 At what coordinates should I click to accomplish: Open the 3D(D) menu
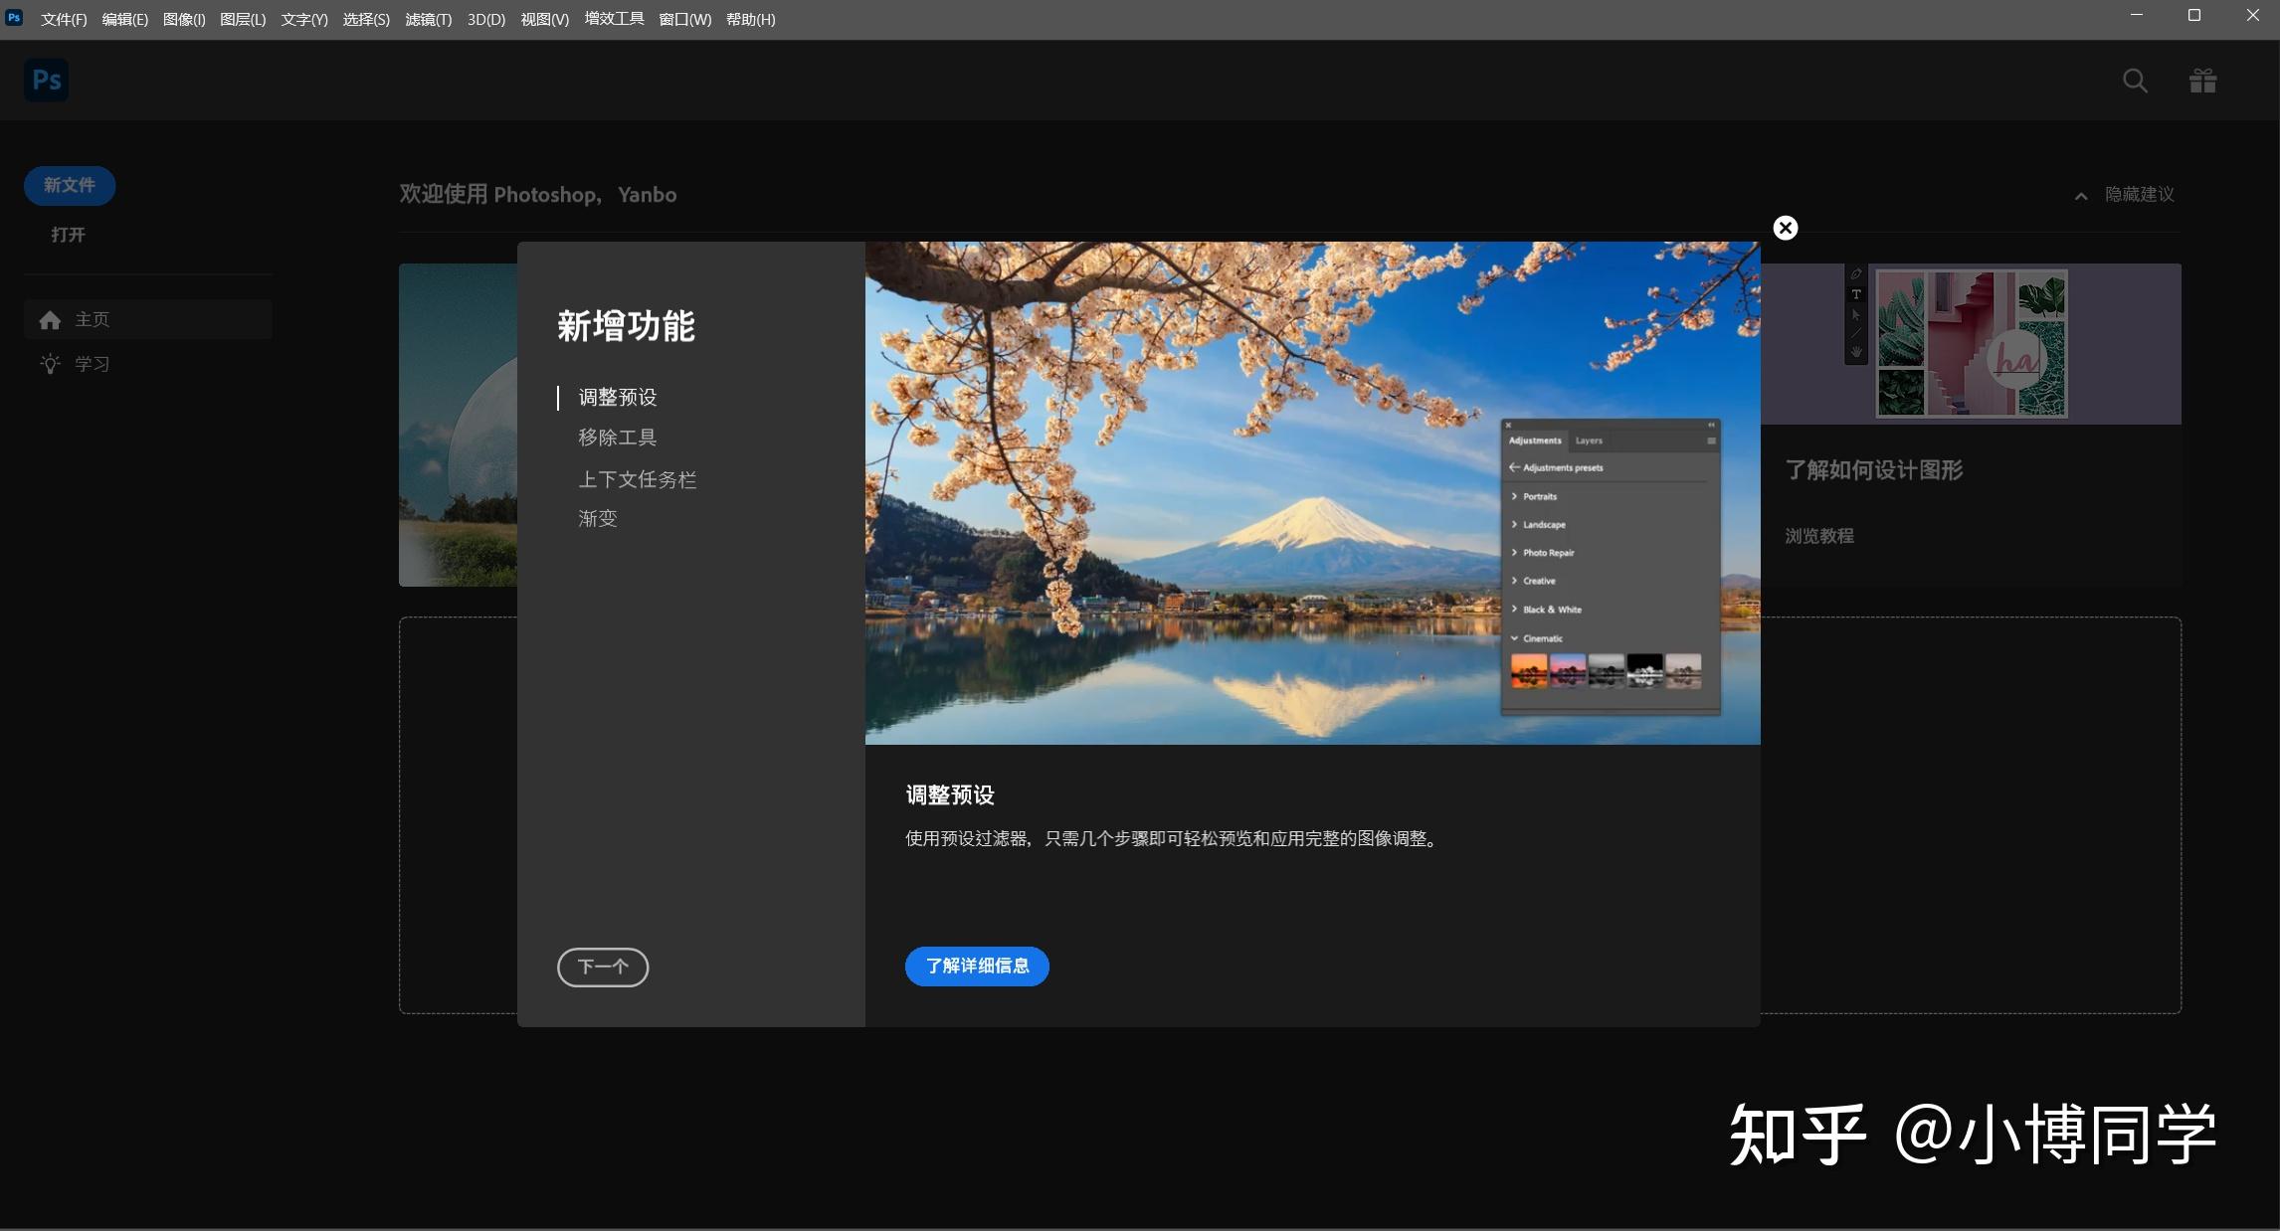click(486, 20)
